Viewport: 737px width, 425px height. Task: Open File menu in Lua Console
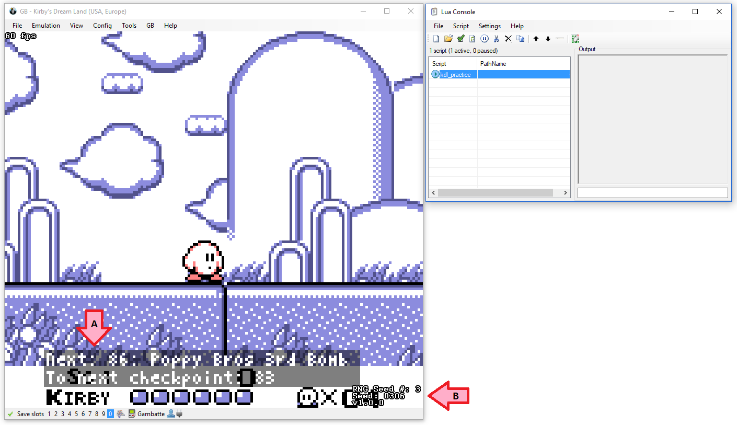(439, 26)
